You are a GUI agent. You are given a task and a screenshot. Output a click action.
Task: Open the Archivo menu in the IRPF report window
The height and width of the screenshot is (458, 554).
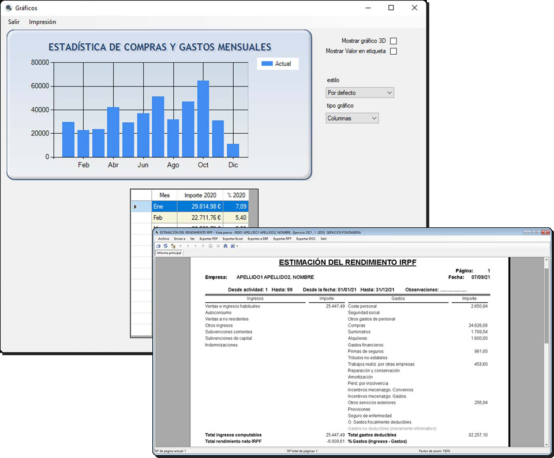[x=163, y=239]
